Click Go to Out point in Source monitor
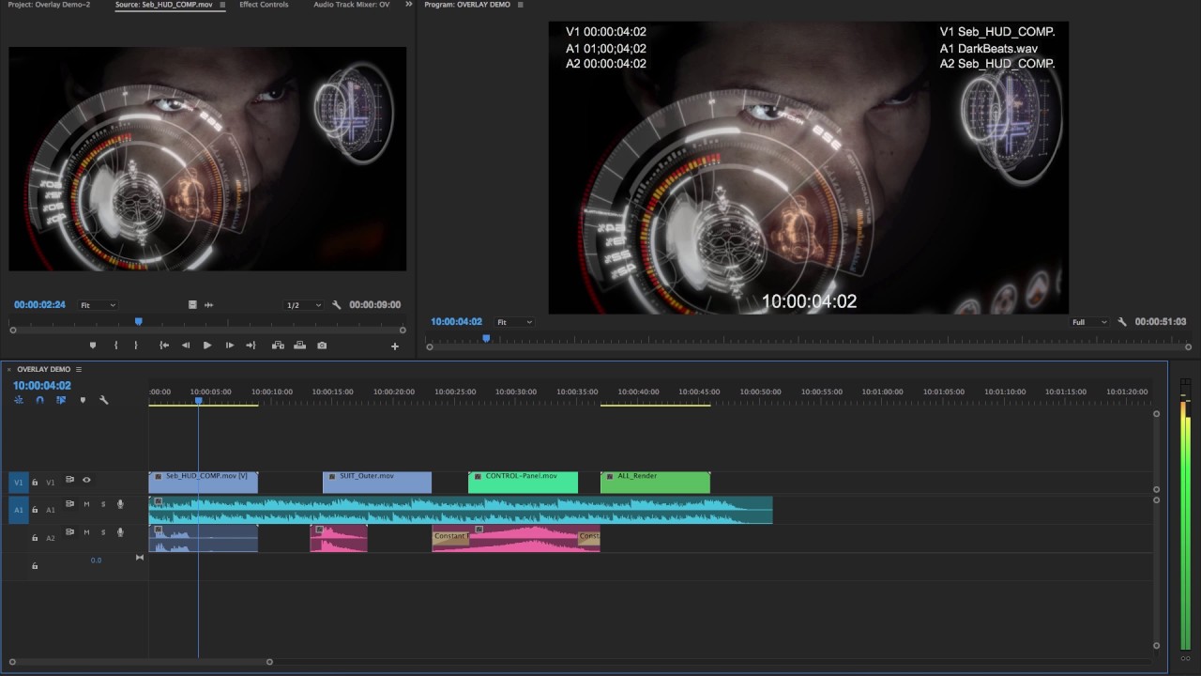1201x676 pixels. pos(251,346)
